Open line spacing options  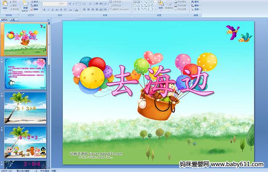point(106,4)
